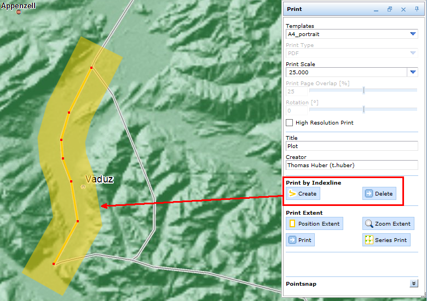Click the Vaduz city marker on map
Image resolution: width=427 pixels, height=301 pixels.
click(83, 187)
